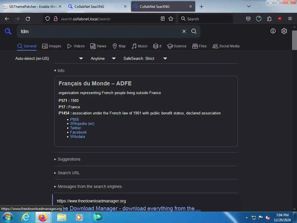The width and height of the screenshot is (297, 223).
Task: Expand the Suggestions section
Action: coord(67,159)
